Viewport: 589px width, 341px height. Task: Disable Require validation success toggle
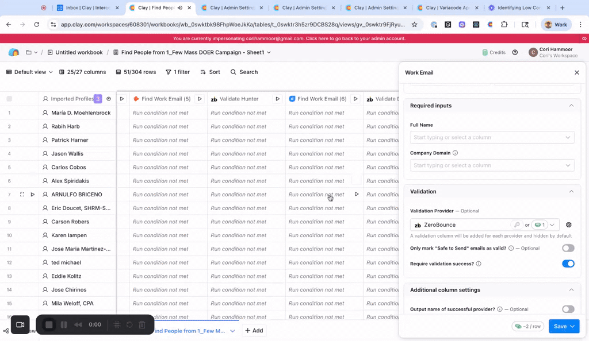[568, 263]
